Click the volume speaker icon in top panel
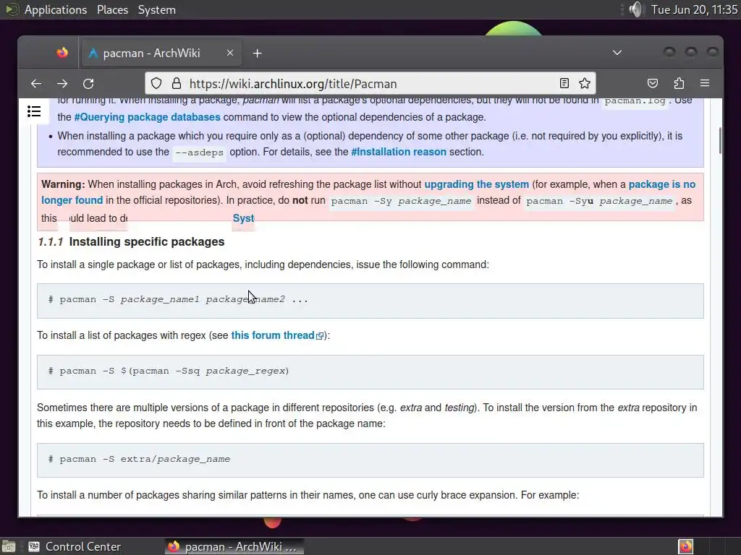The width and height of the screenshot is (741, 555). click(637, 9)
